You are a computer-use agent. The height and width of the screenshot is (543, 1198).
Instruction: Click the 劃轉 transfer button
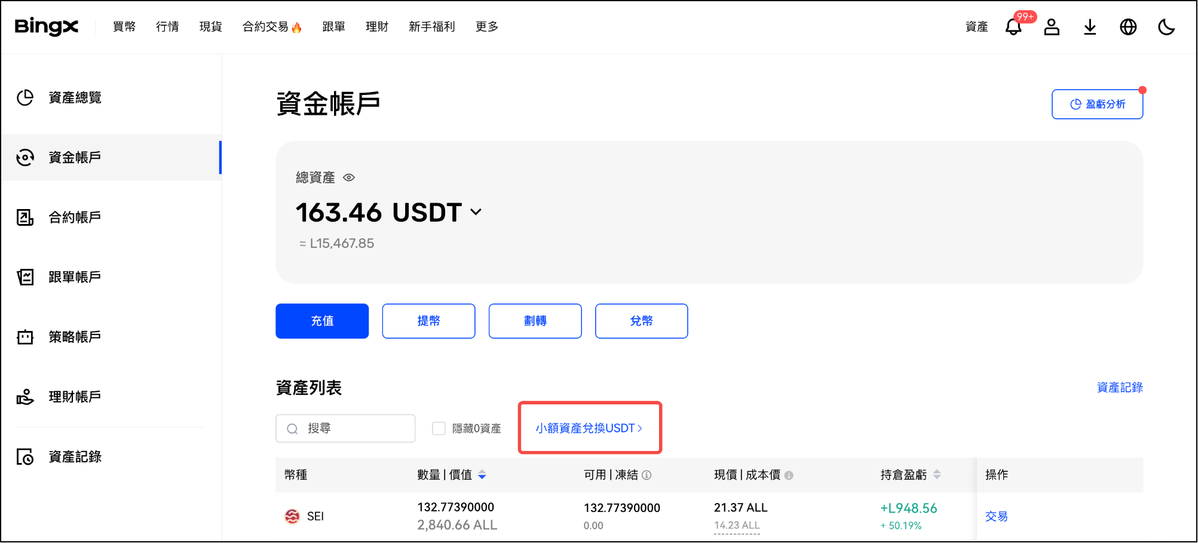(535, 321)
